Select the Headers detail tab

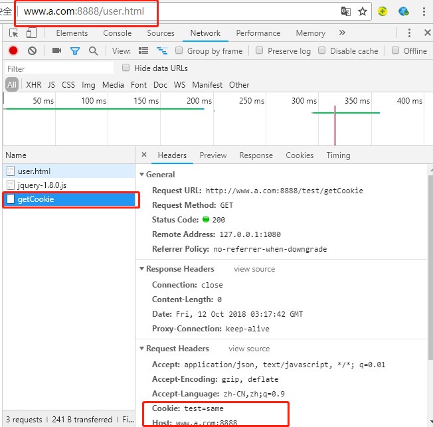point(172,155)
